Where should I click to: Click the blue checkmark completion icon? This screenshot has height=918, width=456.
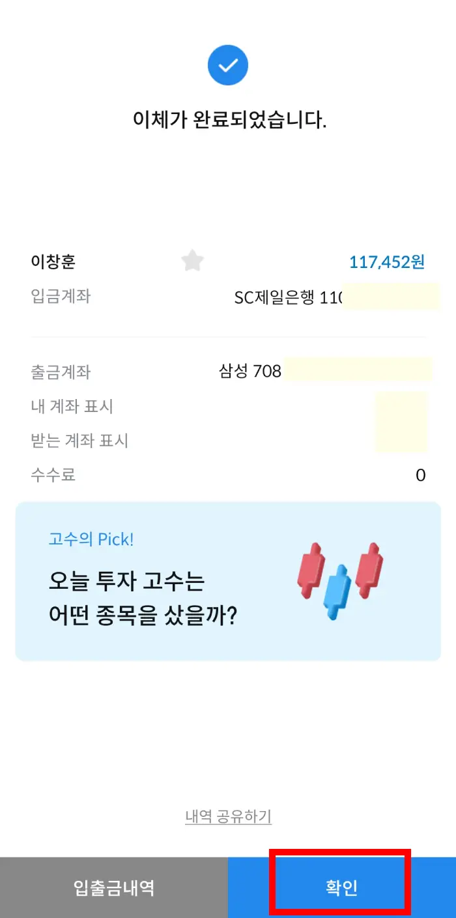coord(228,65)
